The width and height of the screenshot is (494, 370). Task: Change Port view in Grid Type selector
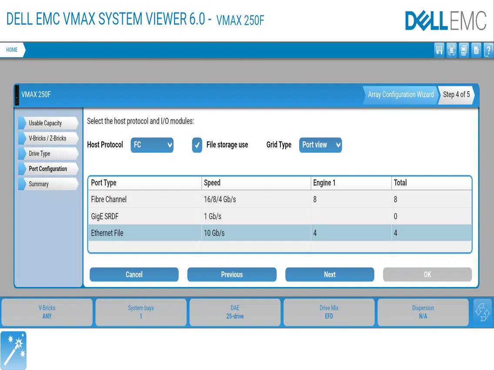[x=320, y=145]
